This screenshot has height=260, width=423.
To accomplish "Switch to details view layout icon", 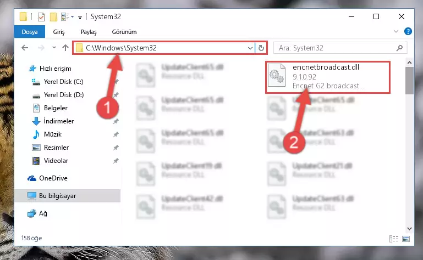I will [394, 239].
